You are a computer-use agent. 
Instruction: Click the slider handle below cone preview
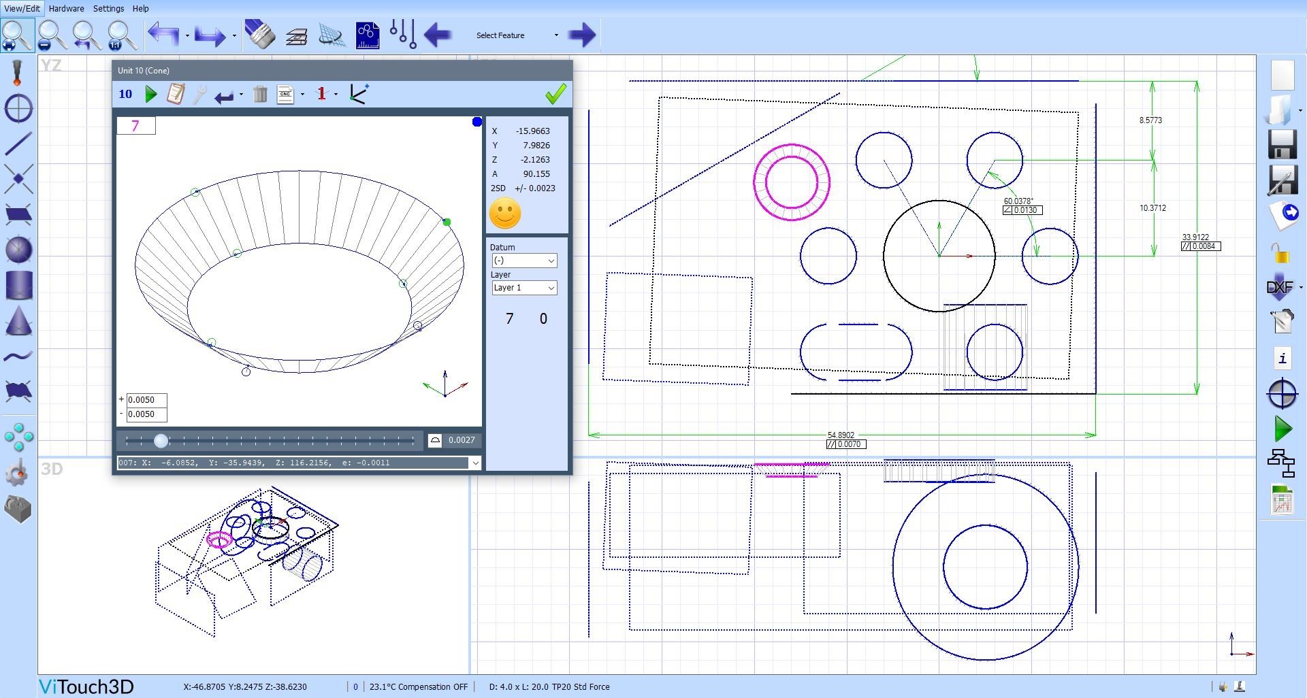[161, 441]
